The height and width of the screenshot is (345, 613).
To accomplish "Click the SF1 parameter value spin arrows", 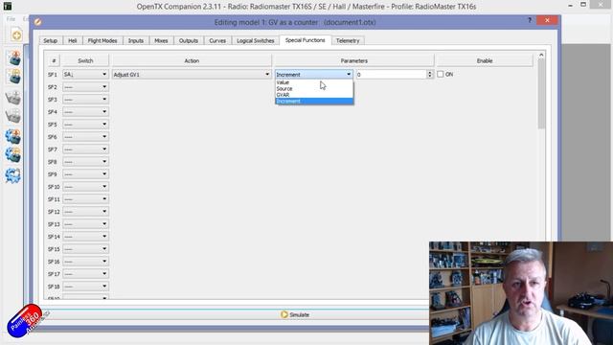I will (x=430, y=75).
